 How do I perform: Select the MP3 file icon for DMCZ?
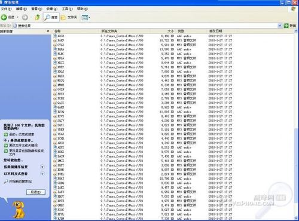click(x=55, y=161)
